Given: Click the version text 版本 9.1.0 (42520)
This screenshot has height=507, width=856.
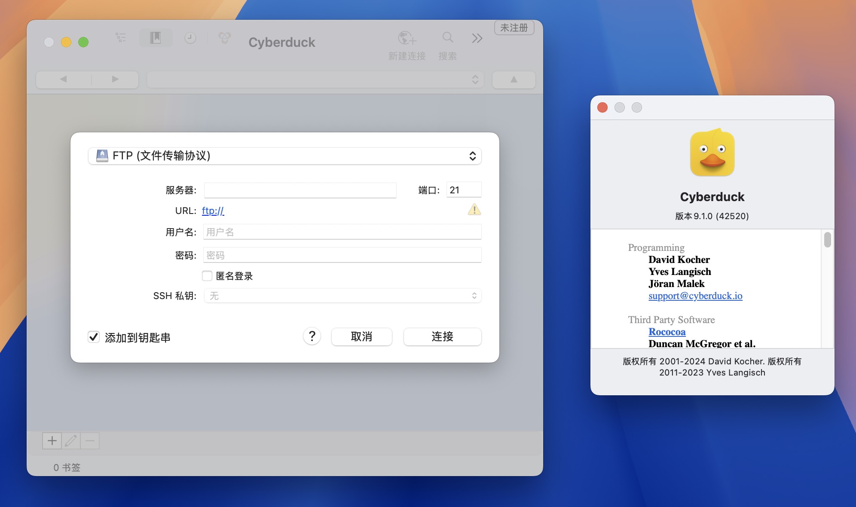Looking at the screenshot, I should point(712,216).
